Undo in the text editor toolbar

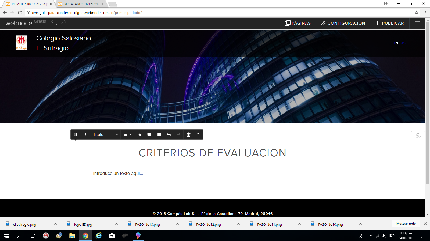(x=169, y=134)
